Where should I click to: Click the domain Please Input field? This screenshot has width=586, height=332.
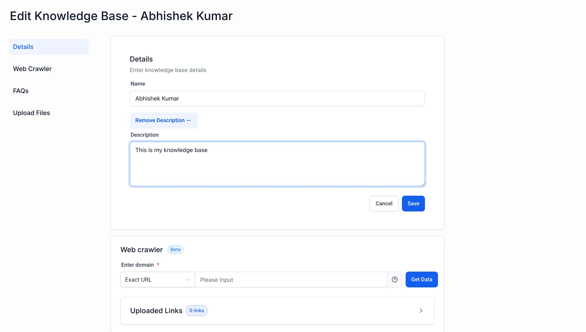click(x=290, y=280)
